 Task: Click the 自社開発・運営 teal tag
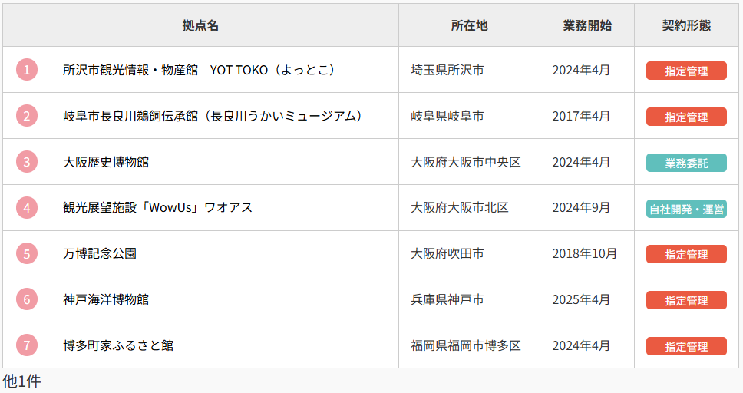click(x=686, y=209)
